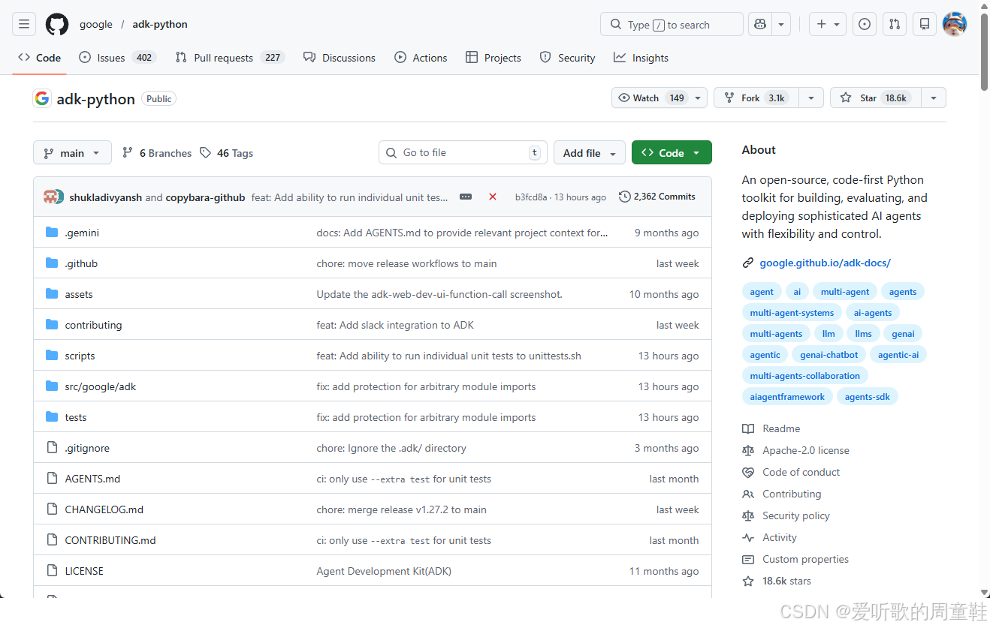The width and height of the screenshot is (990, 628).
Task: Open the notifications inbox icon
Action: (x=925, y=24)
